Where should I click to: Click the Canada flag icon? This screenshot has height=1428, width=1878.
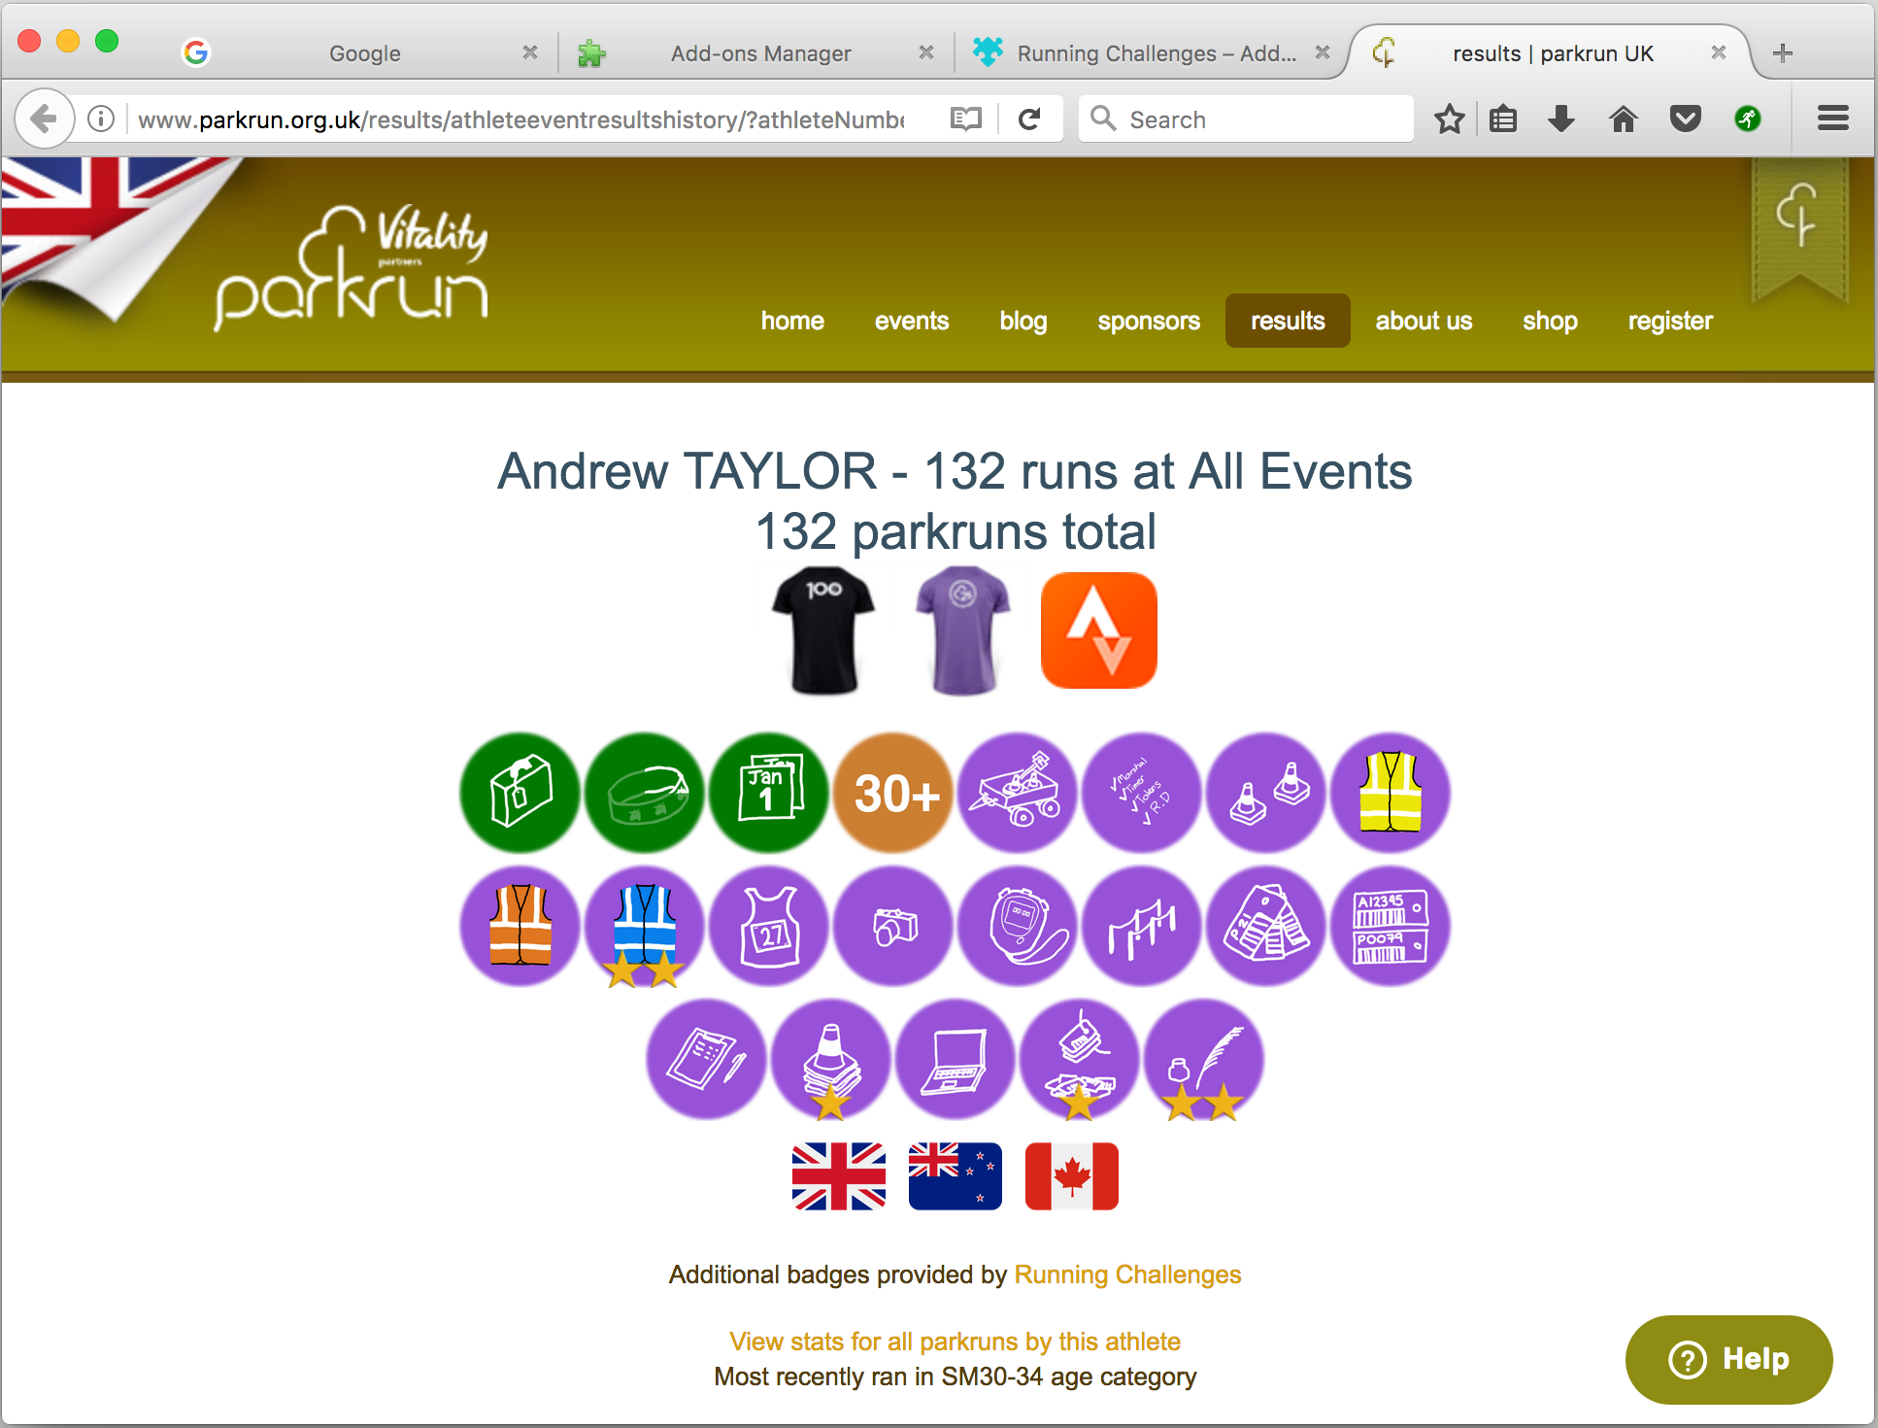tap(1071, 1176)
